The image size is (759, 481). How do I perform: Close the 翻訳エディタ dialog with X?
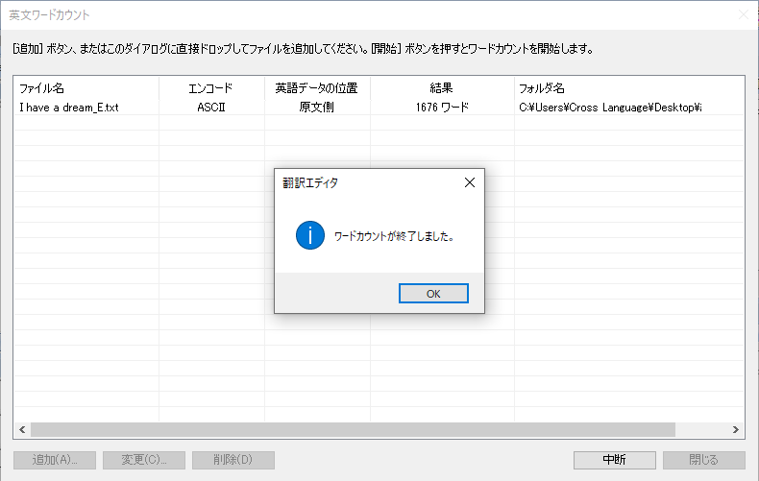coord(469,181)
